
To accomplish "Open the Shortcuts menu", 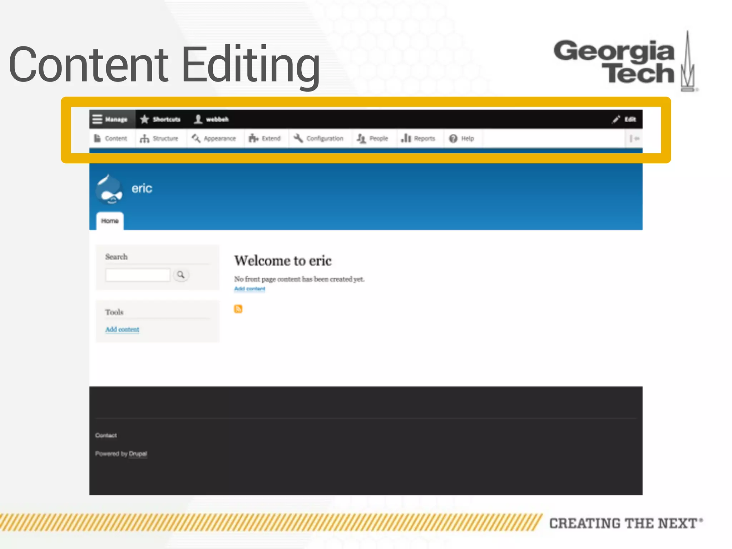I will (x=160, y=119).
